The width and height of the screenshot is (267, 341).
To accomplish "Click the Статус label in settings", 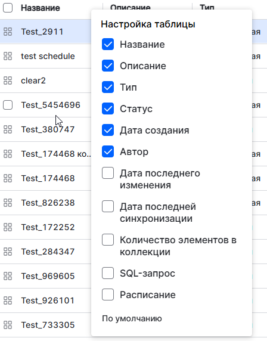I will tap(136, 108).
